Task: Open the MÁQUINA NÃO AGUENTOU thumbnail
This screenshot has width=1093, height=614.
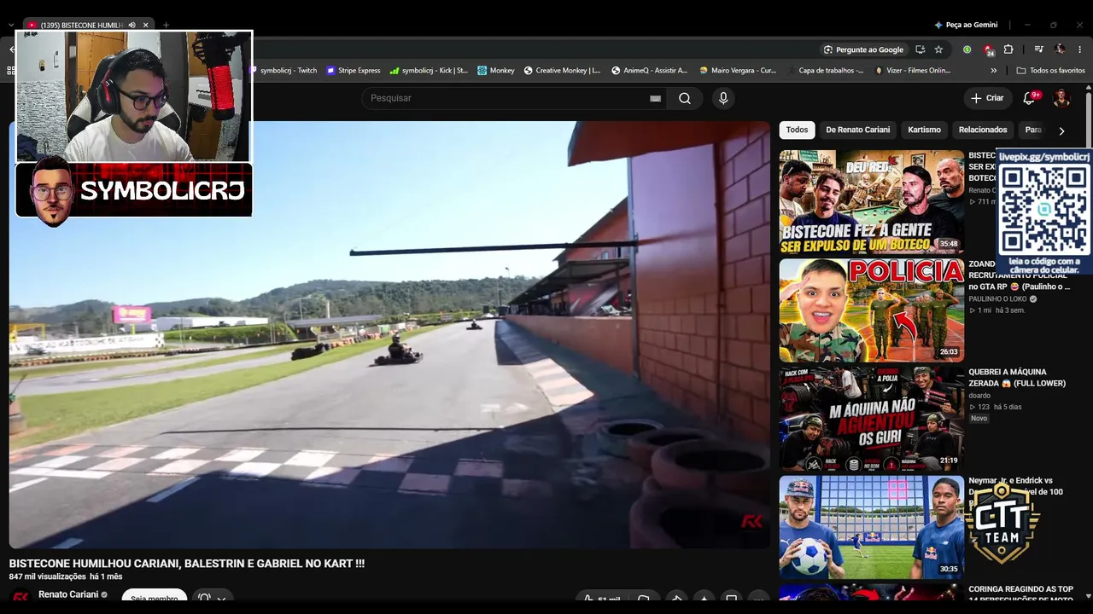Action: pyautogui.click(x=871, y=419)
